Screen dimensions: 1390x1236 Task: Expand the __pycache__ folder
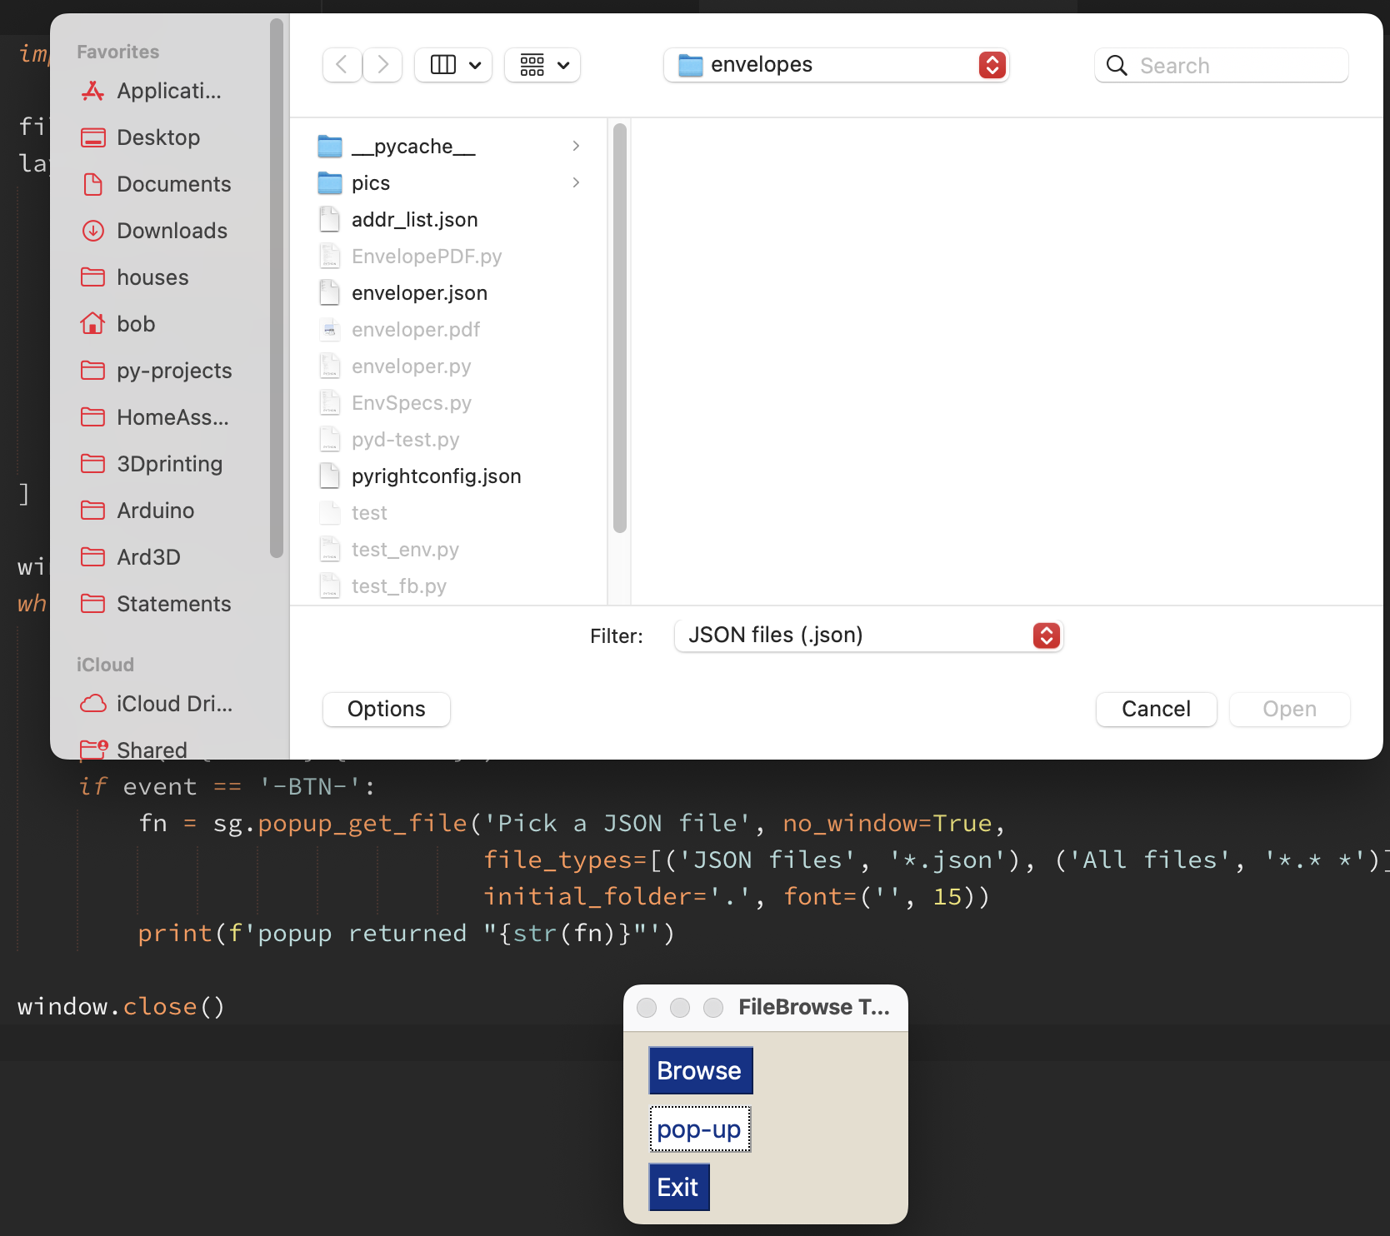[x=575, y=145]
